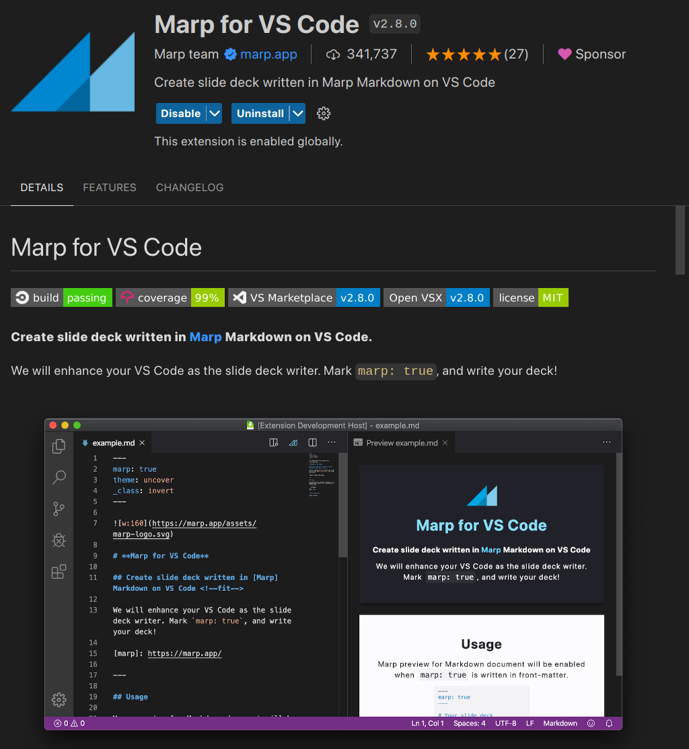689x749 pixels.
Task: Switch to the CHANGELOG tab
Action: coord(189,188)
